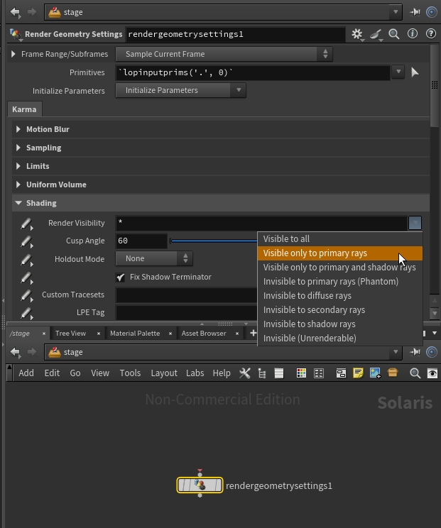Open the node info icon

(x=412, y=34)
